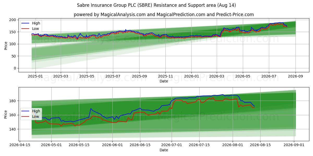Click the 2026-07-01 date tick on bottom chart
The width and height of the screenshot is (313, 156).
click(x=172, y=145)
